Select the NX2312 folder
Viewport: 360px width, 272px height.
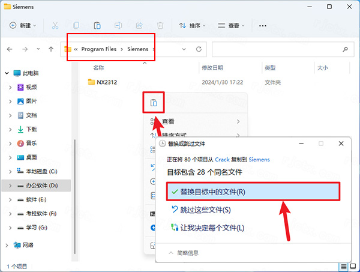(x=103, y=82)
